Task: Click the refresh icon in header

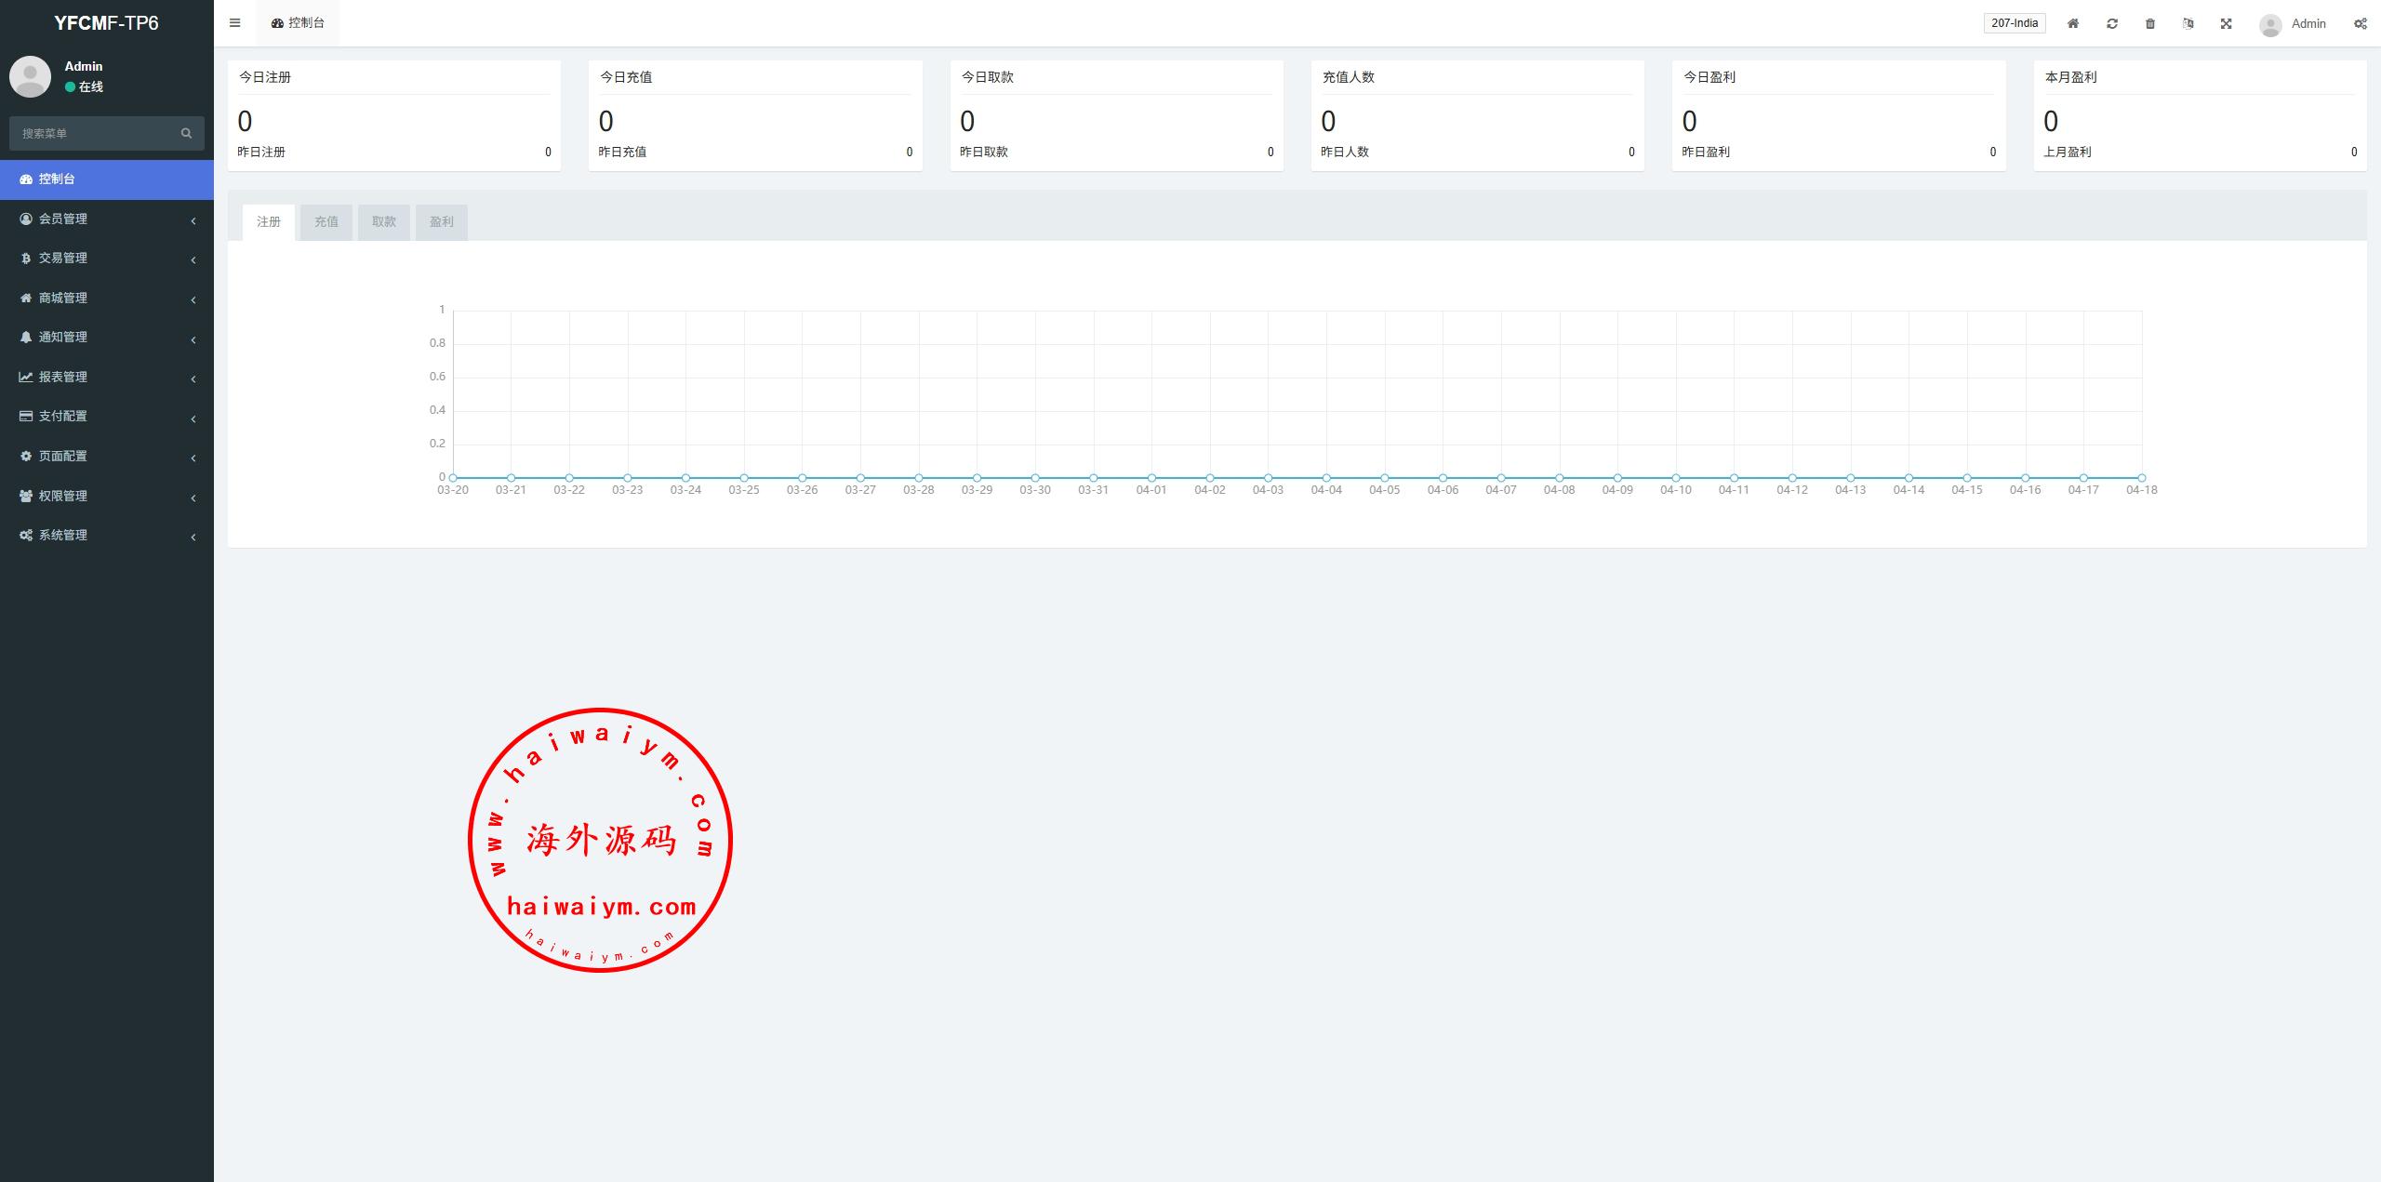Action: 2112,24
